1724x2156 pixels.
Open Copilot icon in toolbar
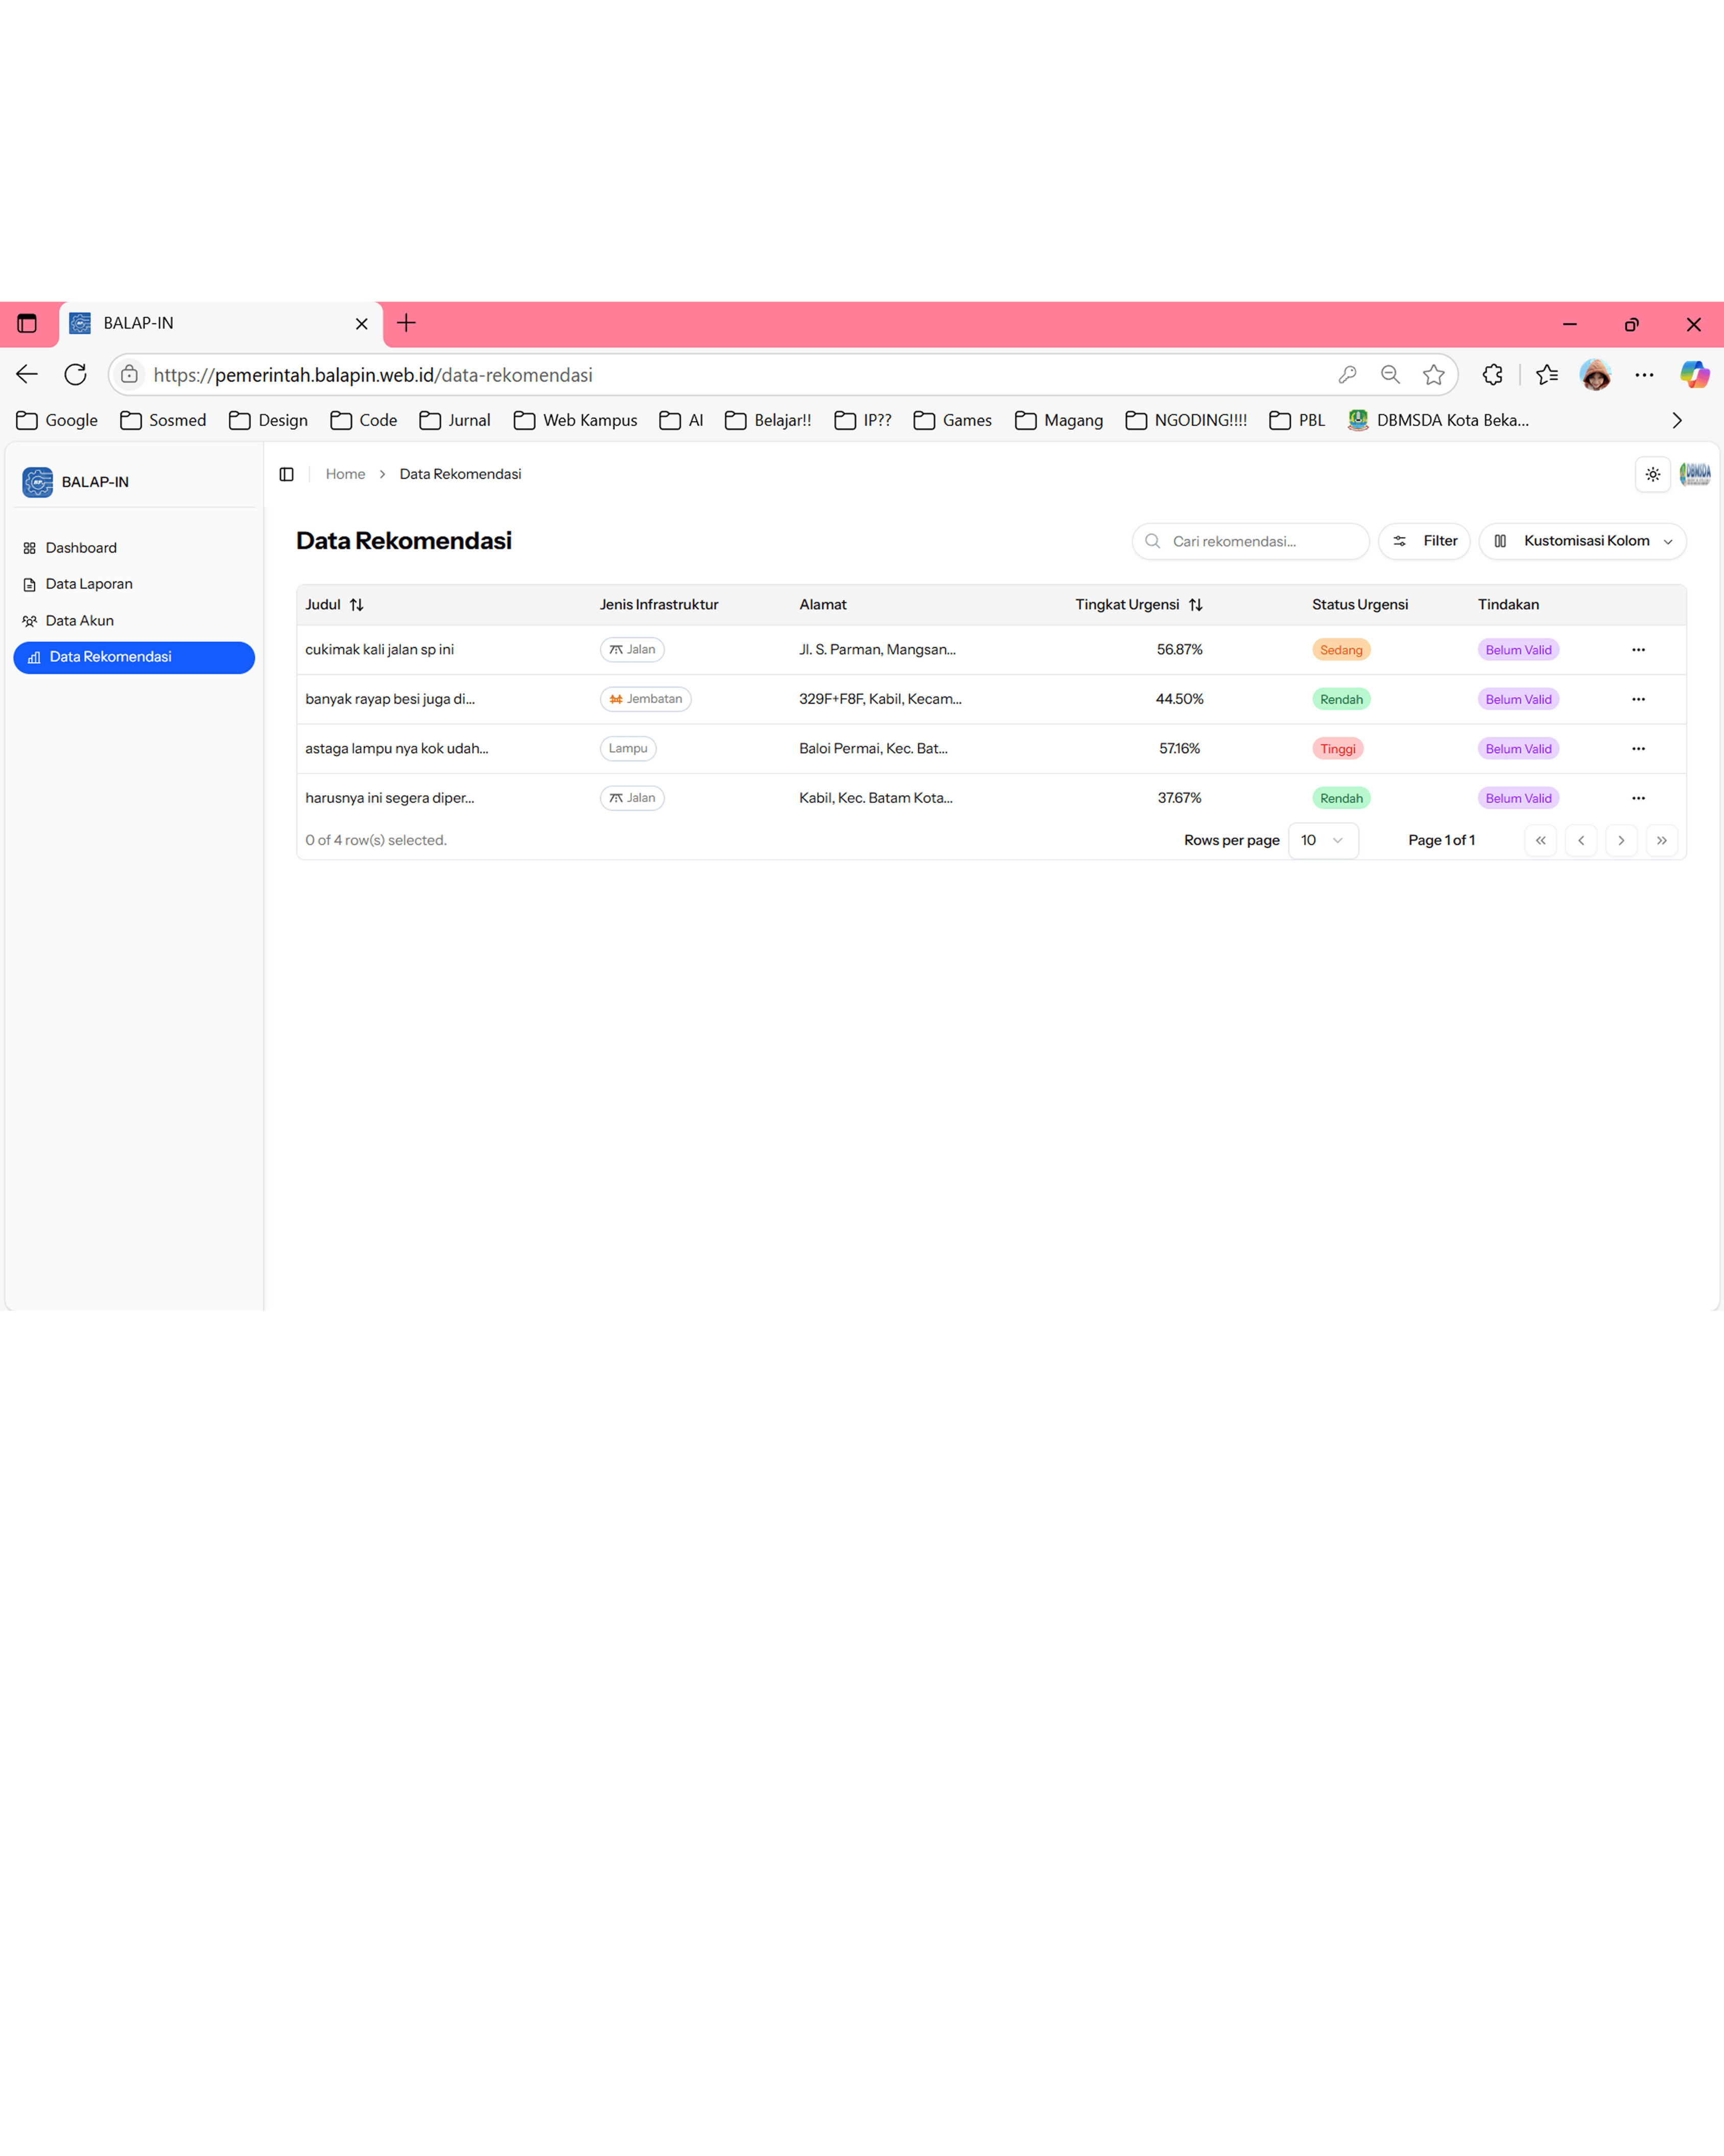tap(1695, 375)
